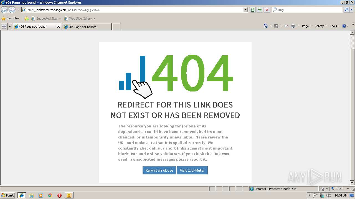
Task: Click the ClickMeter bars and hand logo
Action: [x=136, y=77]
